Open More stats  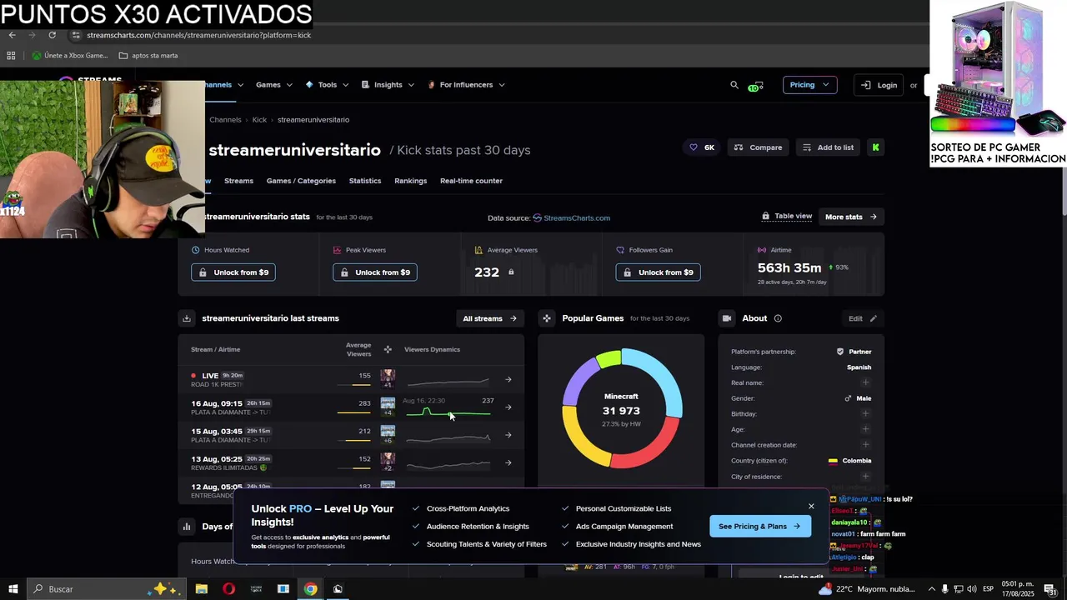point(851,217)
